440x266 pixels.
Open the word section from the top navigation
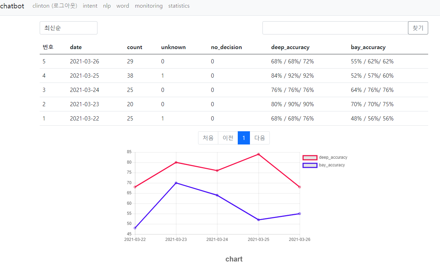pyautogui.click(x=123, y=6)
